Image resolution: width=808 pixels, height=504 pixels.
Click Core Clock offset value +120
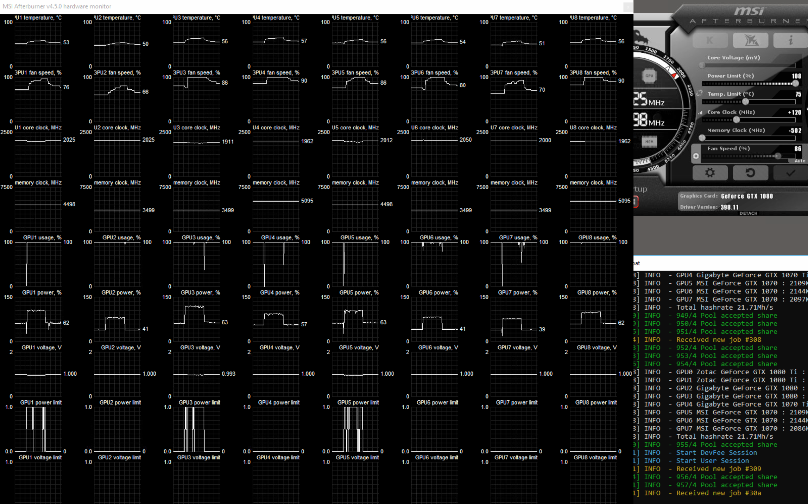point(794,112)
